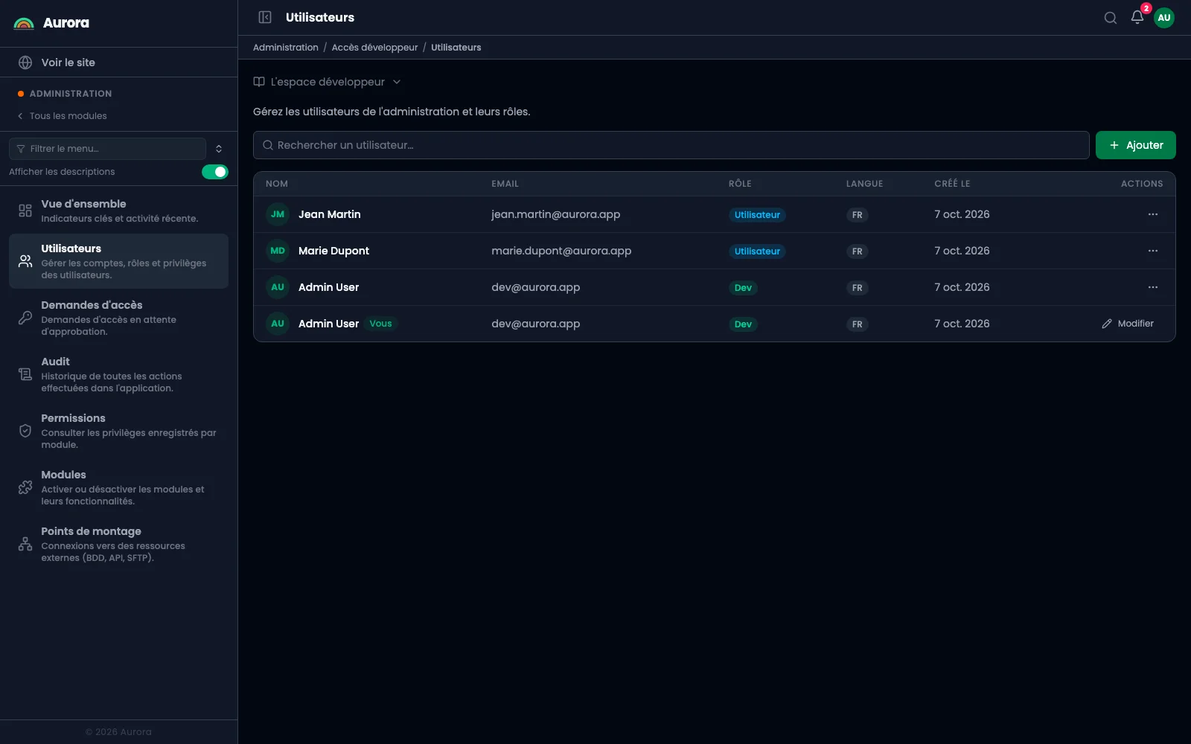
Task: Click the Vue d'ensemble dashboard icon
Action: 25,211
